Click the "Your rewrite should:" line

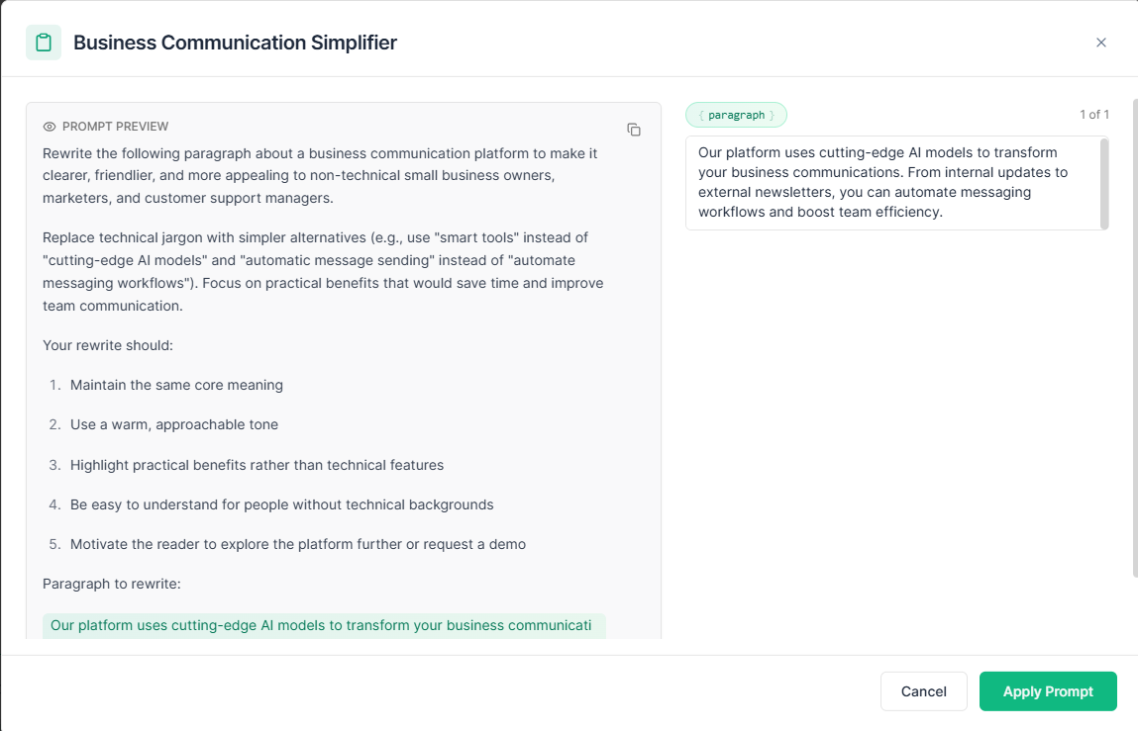pyautogui.click(x=107, y=345)
